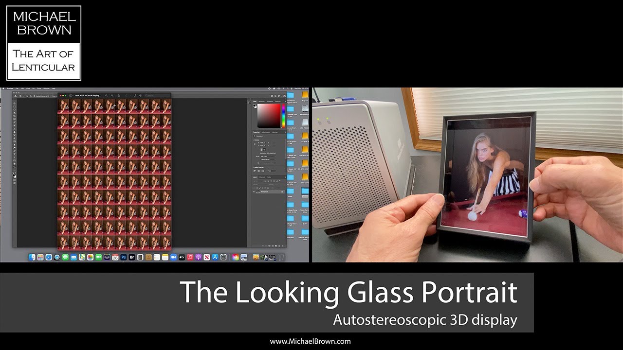623x350 pixels.
Task: Select the Type tool in the toolbar
Action: click(15, 154)
